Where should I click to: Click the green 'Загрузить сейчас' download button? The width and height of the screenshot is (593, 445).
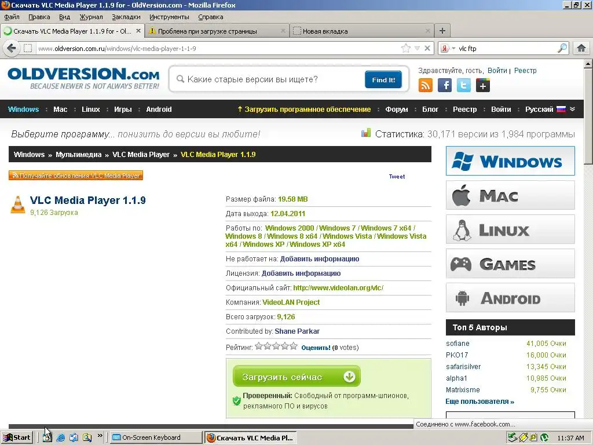pyautogui.click(x=296, y=376)
